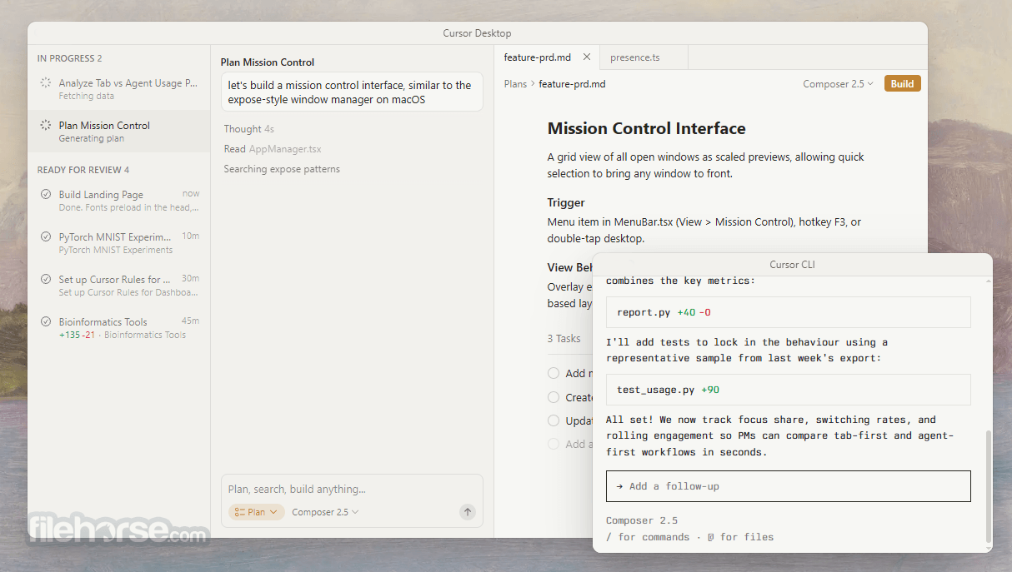Click the send arrow button in prompt box

pos(468,513)
